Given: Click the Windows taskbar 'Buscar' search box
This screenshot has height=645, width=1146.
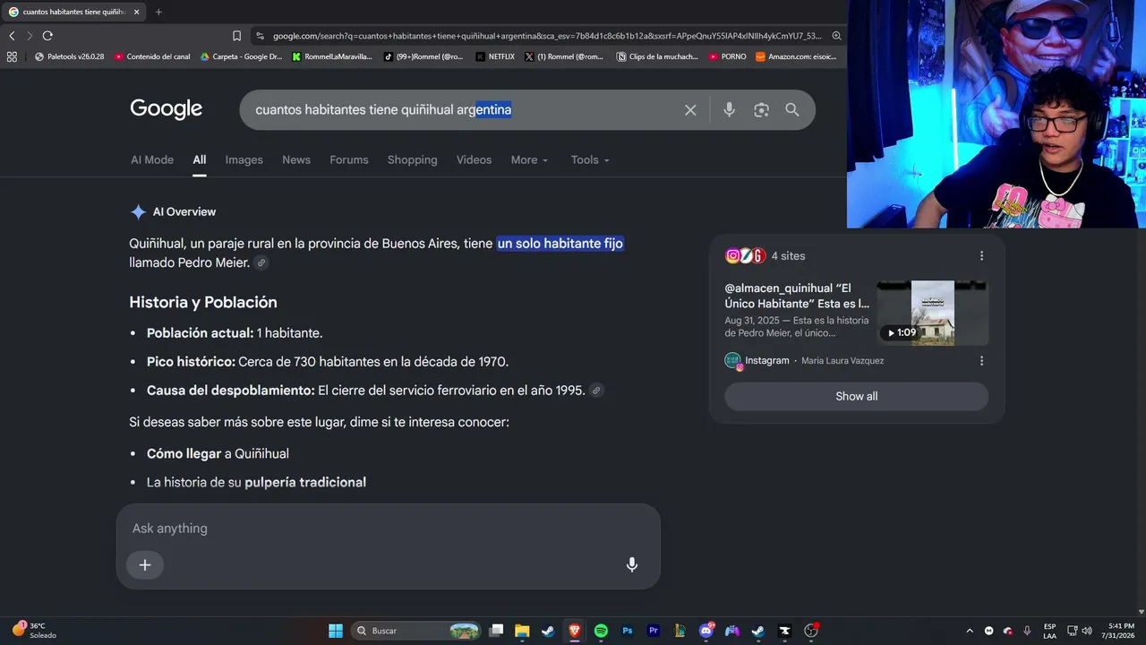Looking at the screenshot, I should point(416,631).
